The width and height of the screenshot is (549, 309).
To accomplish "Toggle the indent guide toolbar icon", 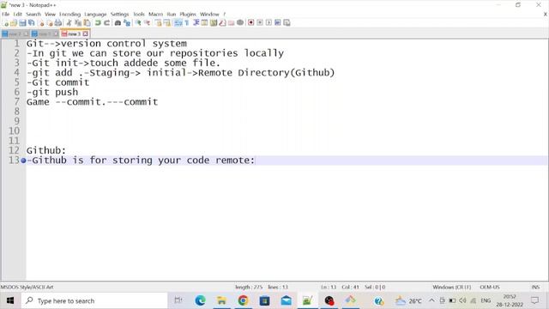I will point(196,23).
